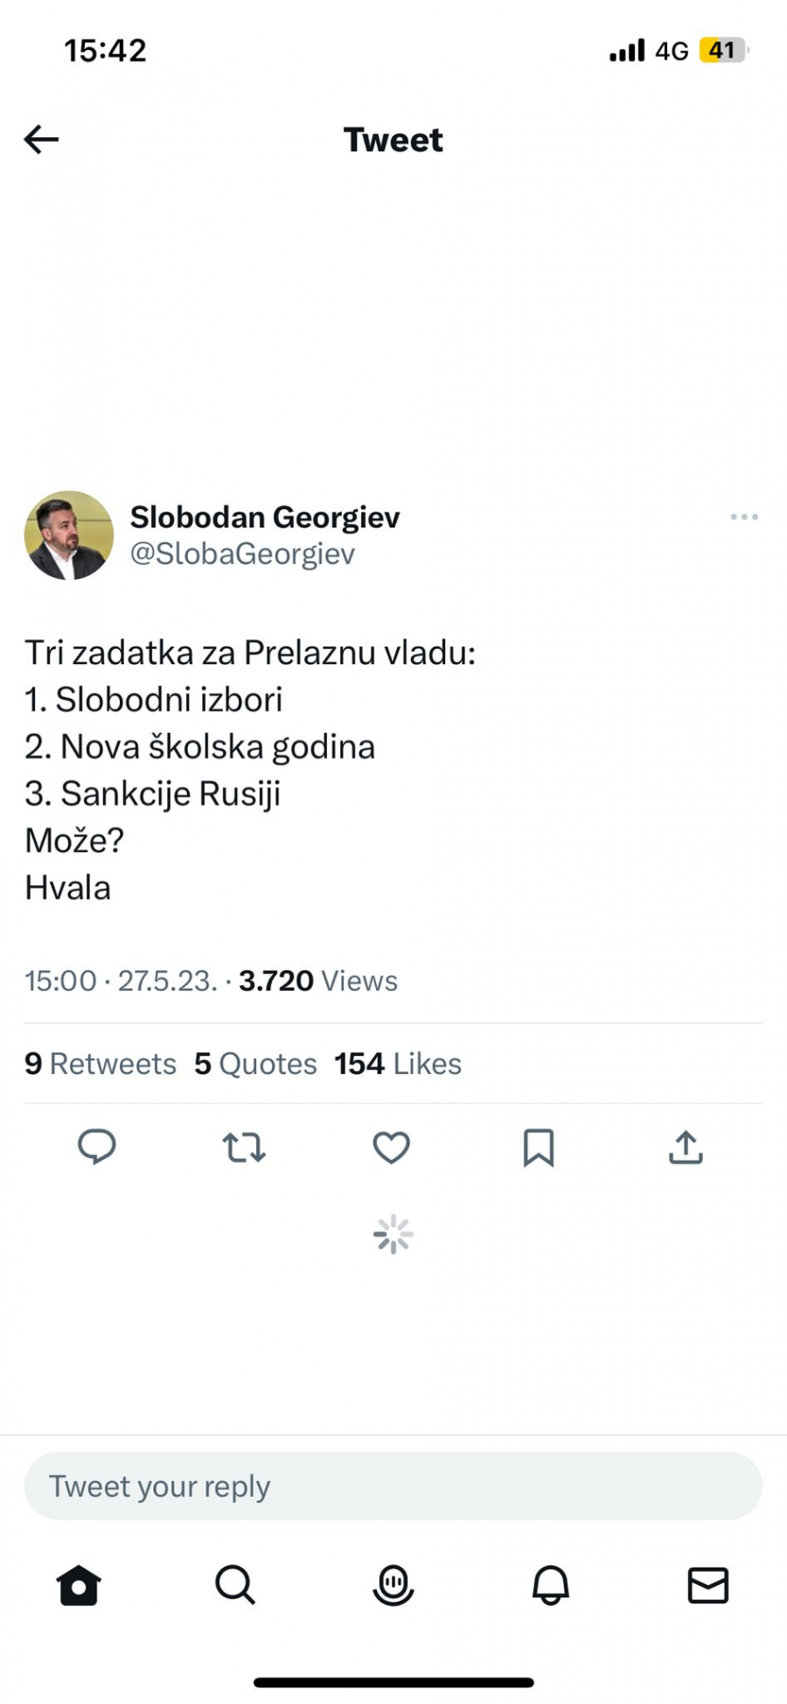Retweet this tweet using the retweet icon
The image size is (787, 1704).
[x=244, y=1149]
